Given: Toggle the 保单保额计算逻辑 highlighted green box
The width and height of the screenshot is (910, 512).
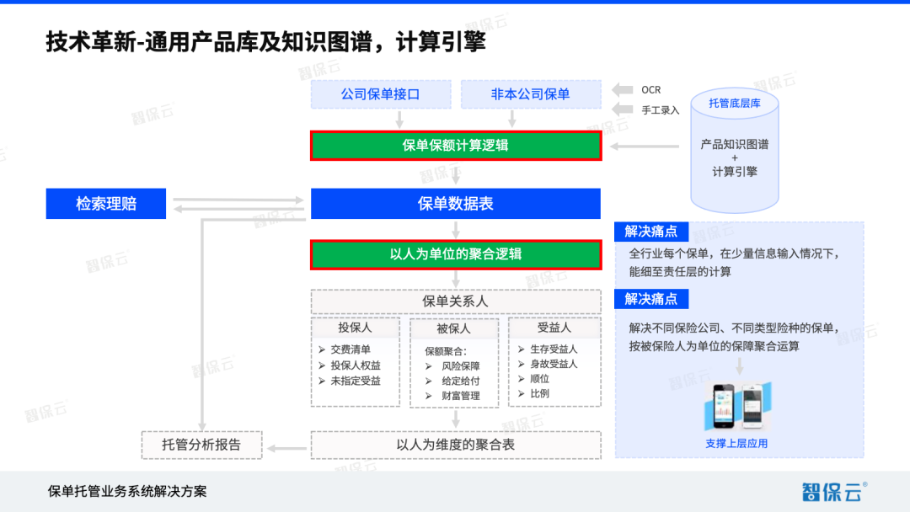Looking at the screenshot, I should pyautogui.click(x=456, y=145).
